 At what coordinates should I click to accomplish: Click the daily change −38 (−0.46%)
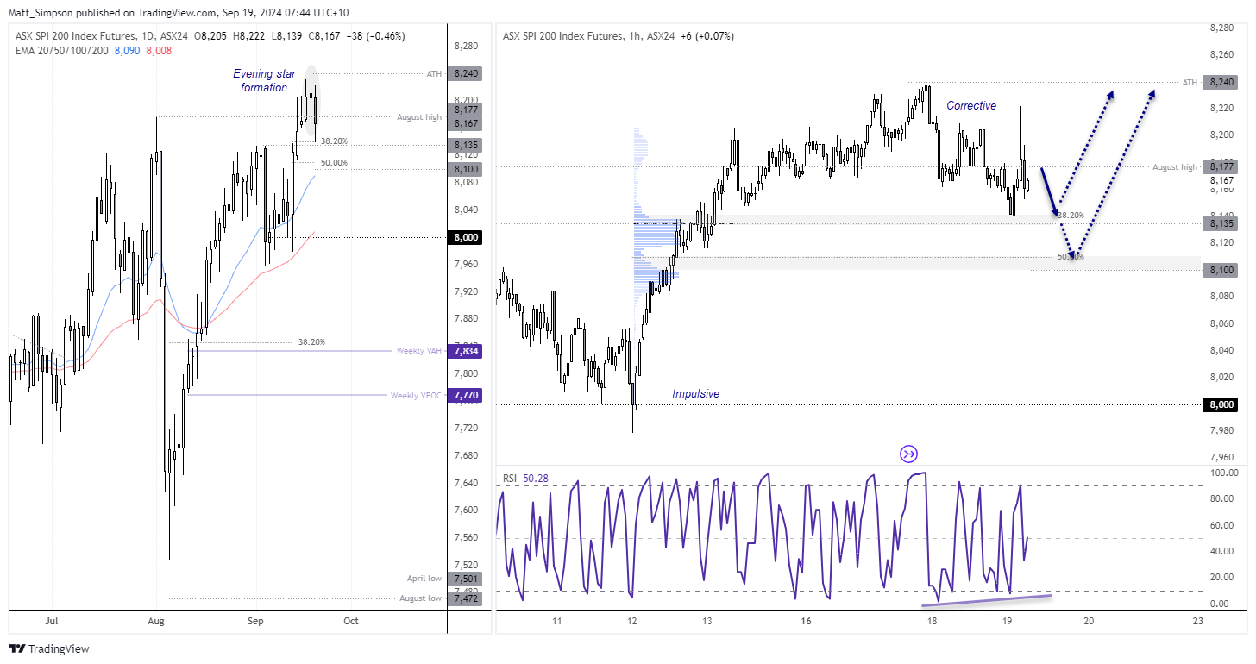(375, 36)
